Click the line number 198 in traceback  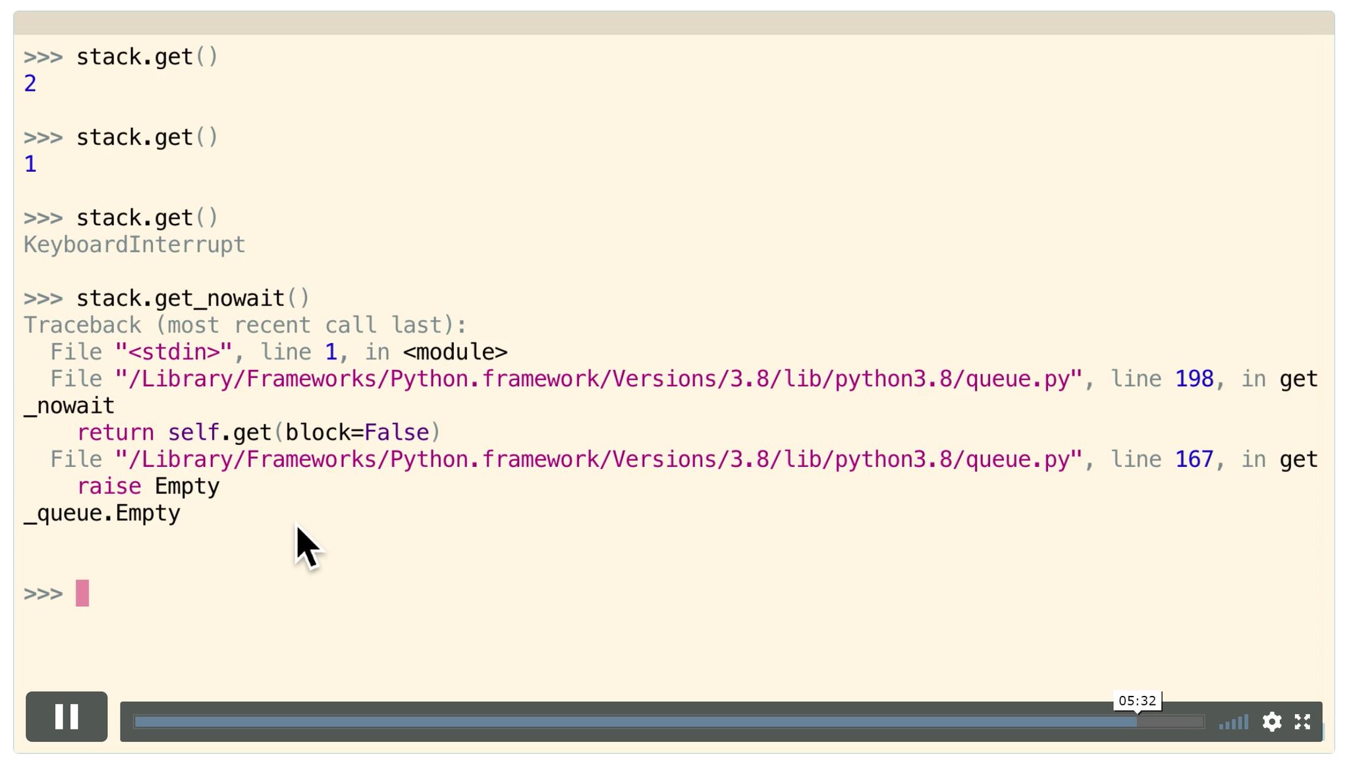1194,379
